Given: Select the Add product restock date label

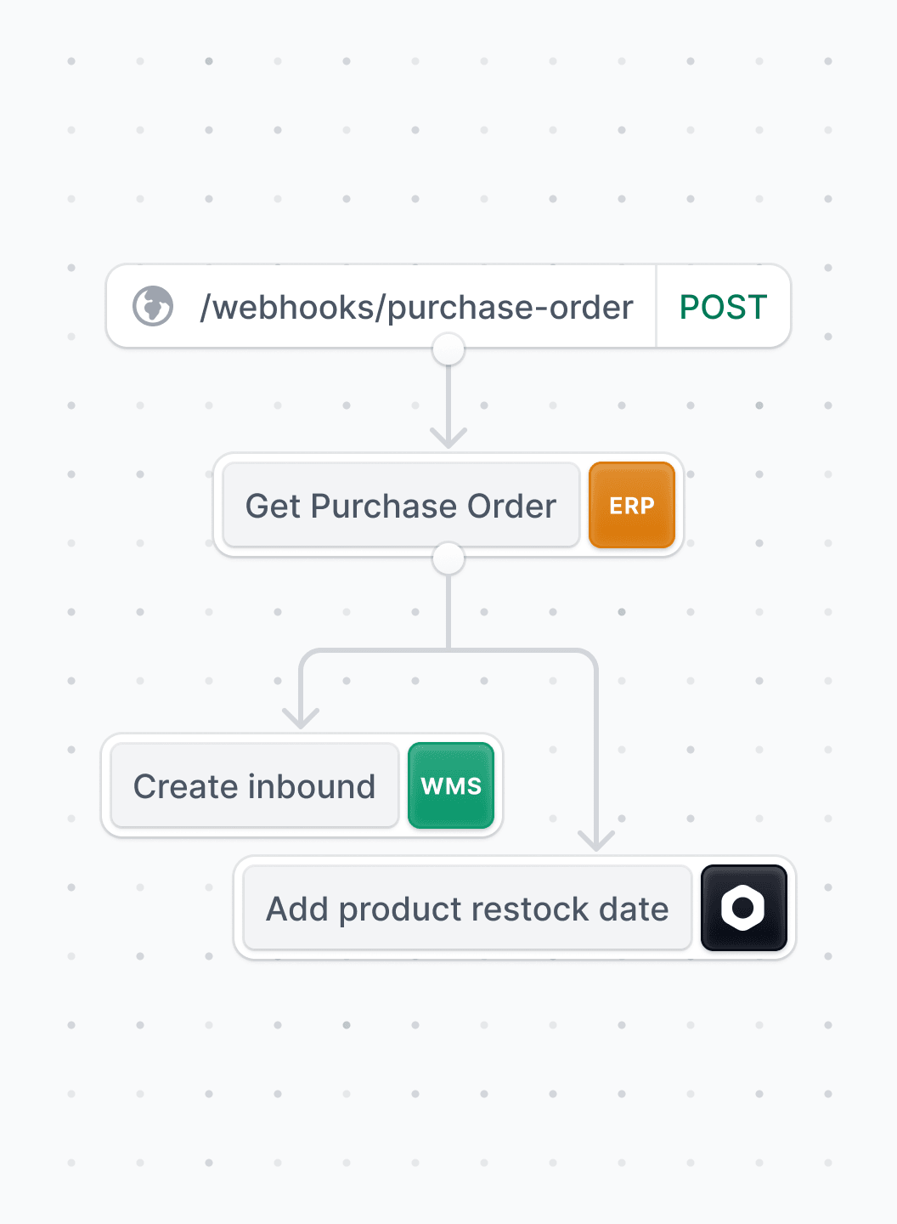Looking at the screenshot, I should pos(467,909).
